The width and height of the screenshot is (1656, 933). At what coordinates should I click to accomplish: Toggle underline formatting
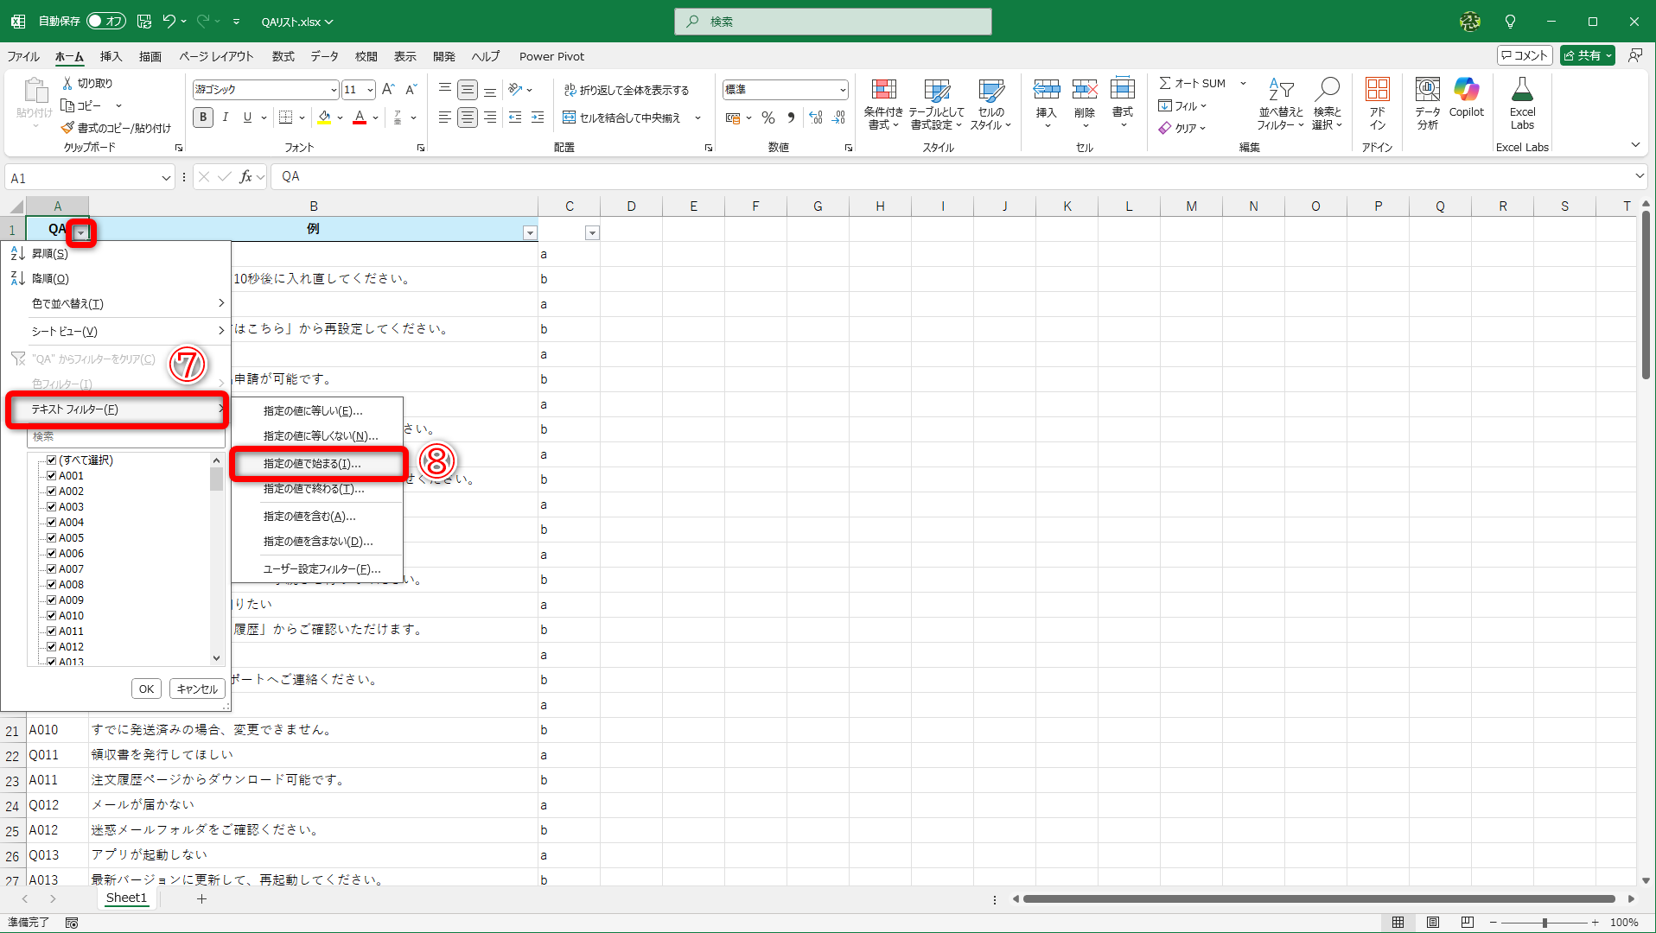(248, 117)
